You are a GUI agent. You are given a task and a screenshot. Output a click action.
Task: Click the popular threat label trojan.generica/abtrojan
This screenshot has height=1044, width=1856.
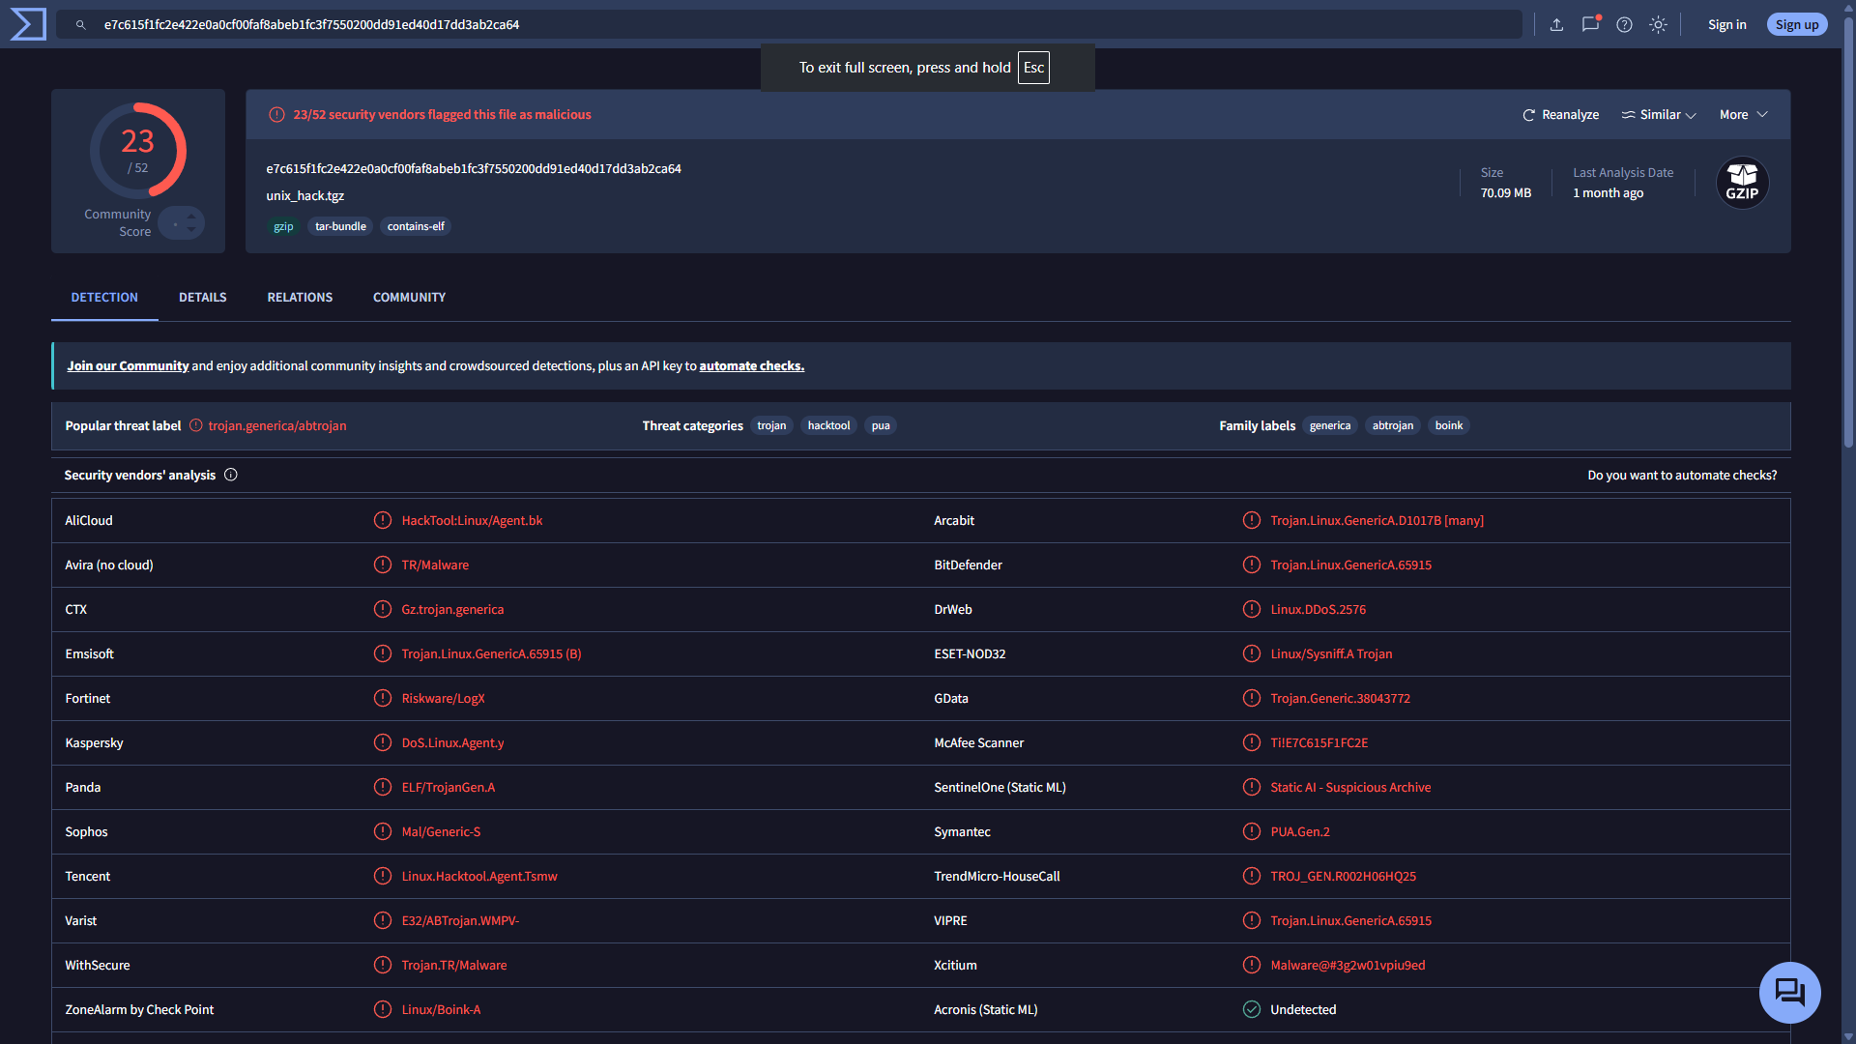(x=277, y=425)
